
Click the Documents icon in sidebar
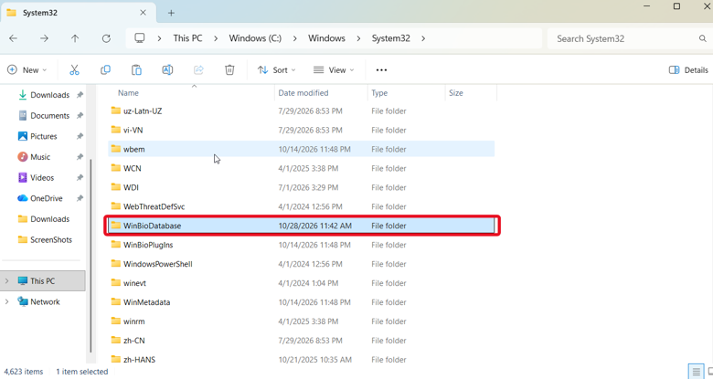click(22, 115)
